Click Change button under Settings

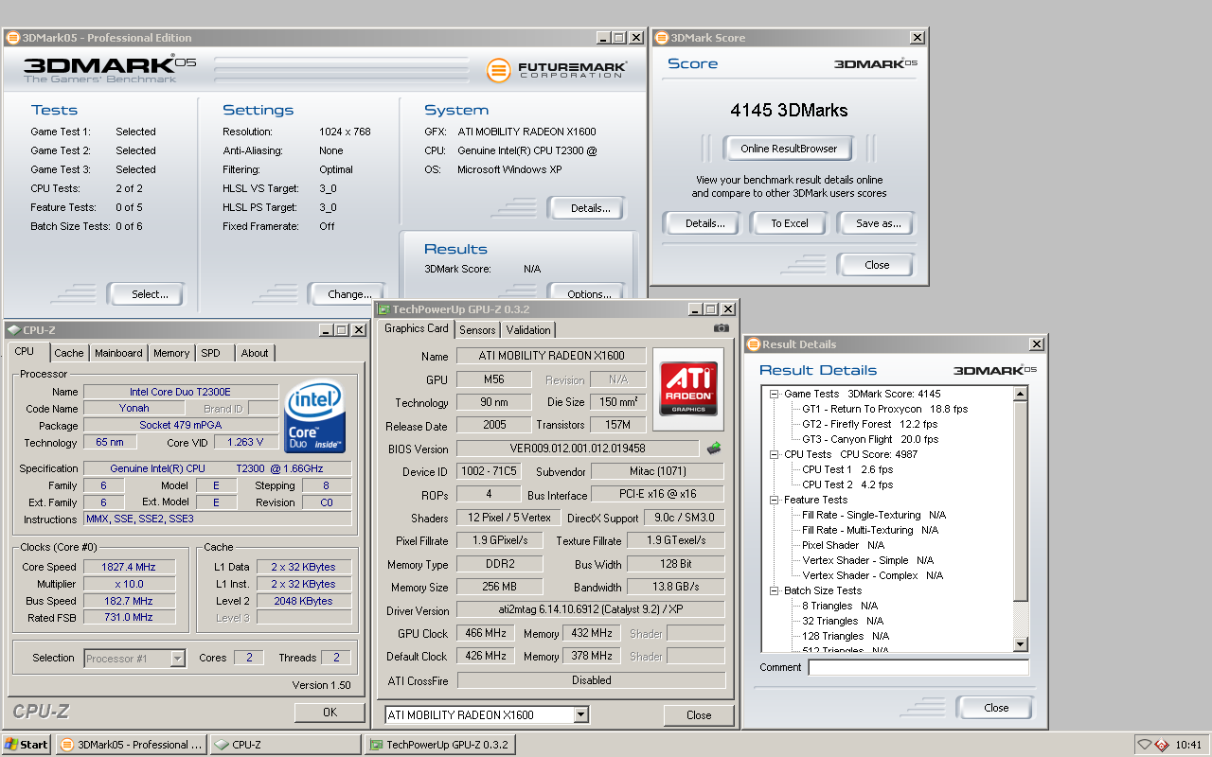[x=349, y=294]
